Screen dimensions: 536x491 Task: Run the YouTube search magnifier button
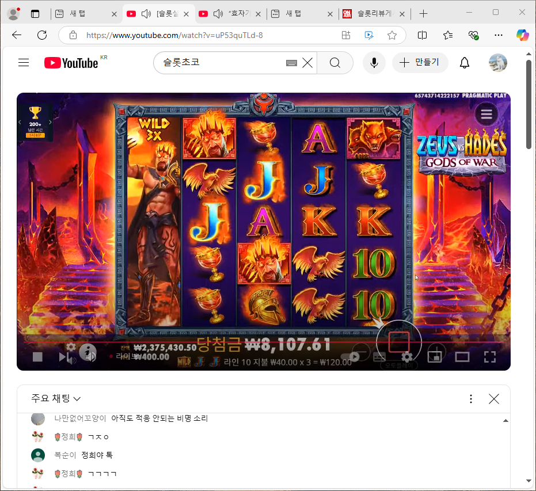pos(335,63)
